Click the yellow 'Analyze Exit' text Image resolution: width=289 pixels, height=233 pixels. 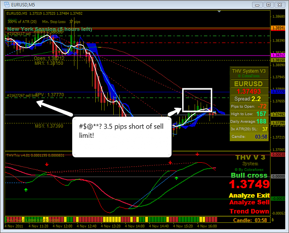[249, 196]
